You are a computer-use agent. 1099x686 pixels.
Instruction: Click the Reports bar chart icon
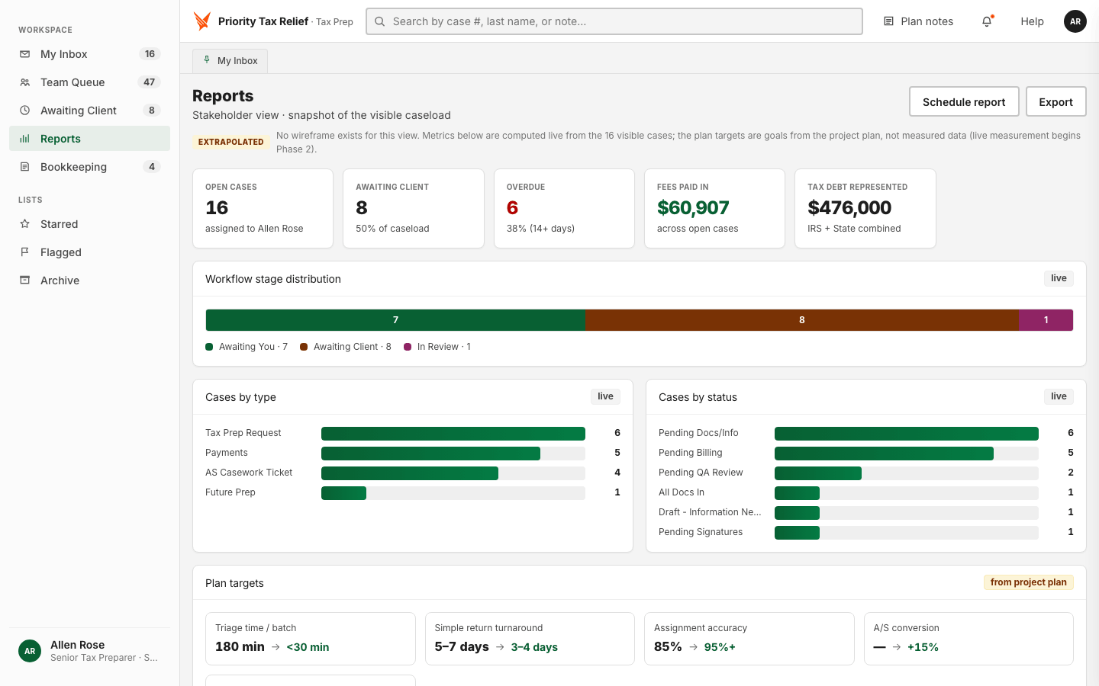pyautogui.click(x=24, y=139)
